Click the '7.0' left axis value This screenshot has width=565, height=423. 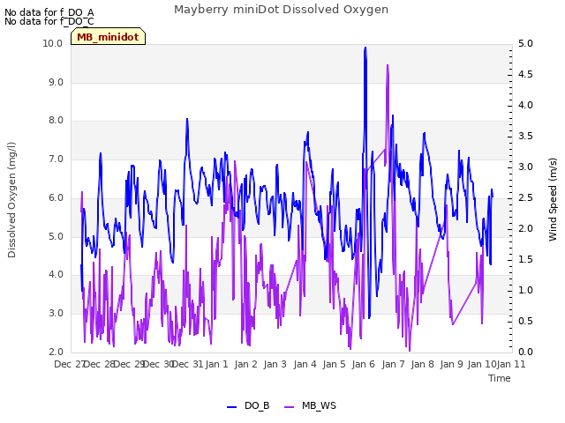(56, 159)
